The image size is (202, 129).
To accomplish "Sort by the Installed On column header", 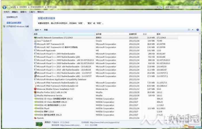I will tap(135, 34).
